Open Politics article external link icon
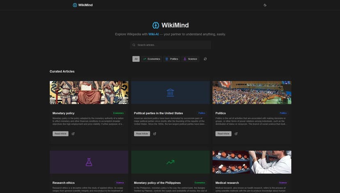 click(236, 134)
